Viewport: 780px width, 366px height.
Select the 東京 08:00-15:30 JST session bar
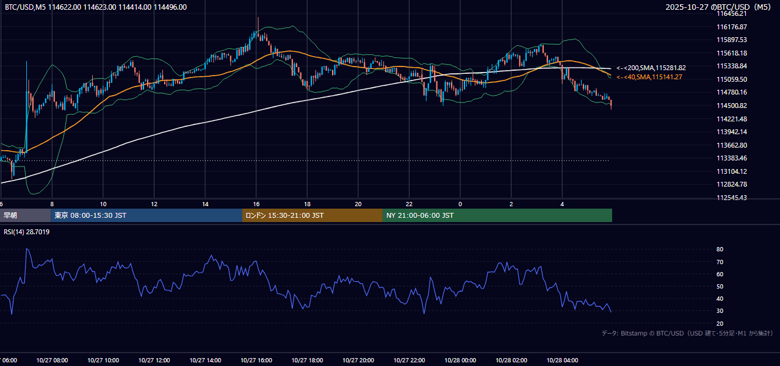pos(146,215)
